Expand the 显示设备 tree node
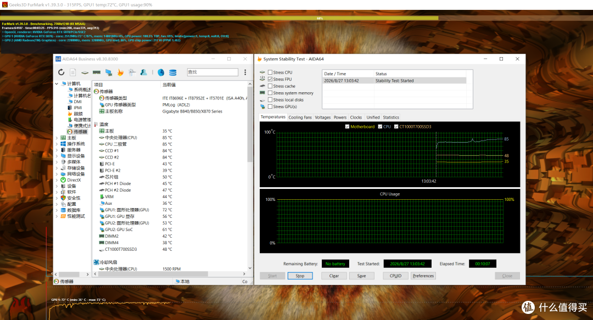The height and width of the screenshot is (320, 593). point(57,156)
